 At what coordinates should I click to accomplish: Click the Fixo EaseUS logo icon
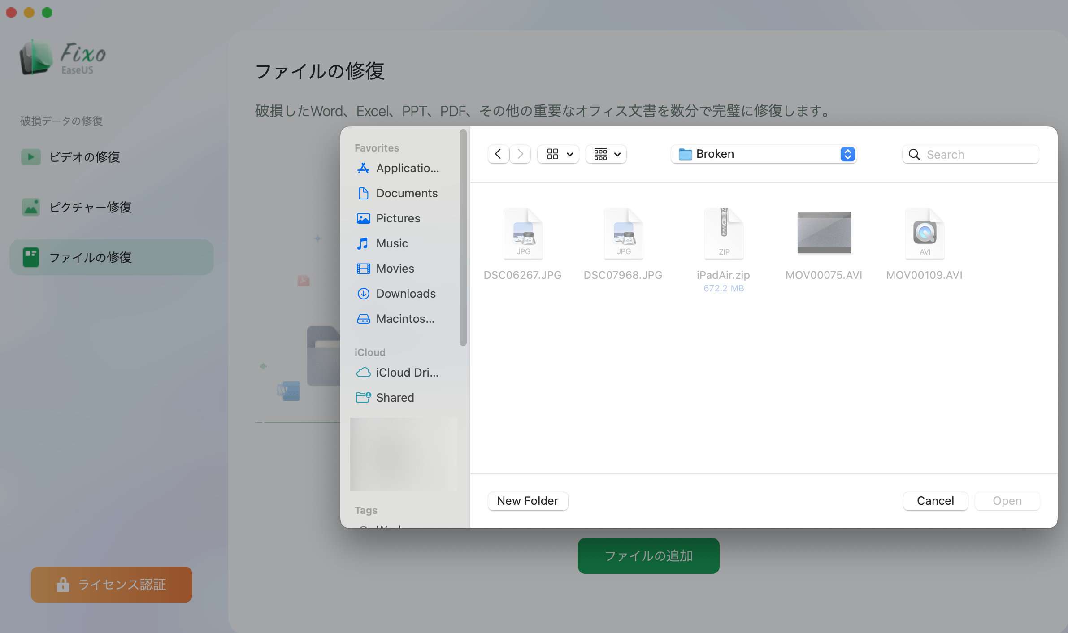click(x=36, y=58)
